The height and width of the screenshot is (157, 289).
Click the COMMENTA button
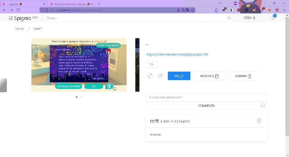pos(206,106)
